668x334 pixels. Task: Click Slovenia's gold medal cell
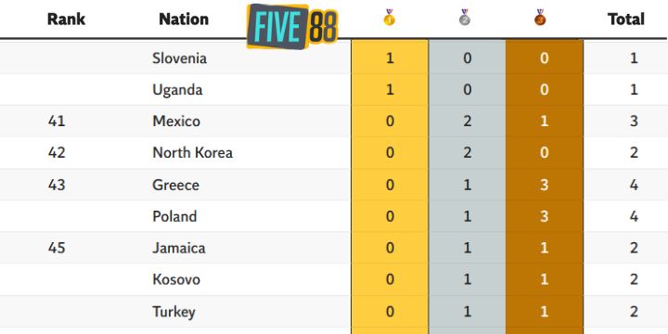[390, 58]
